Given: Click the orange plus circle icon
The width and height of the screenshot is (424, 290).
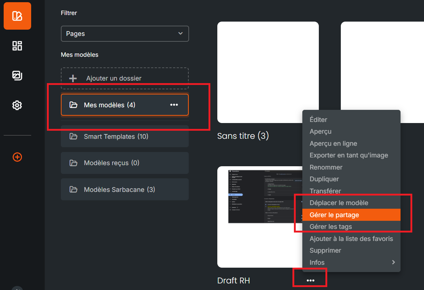Looking at the screenshot, I should tap(17, 157).
